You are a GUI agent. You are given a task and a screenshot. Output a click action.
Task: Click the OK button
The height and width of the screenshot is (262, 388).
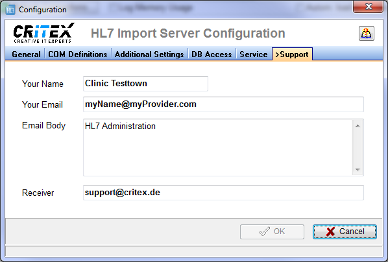click(272, 232)
